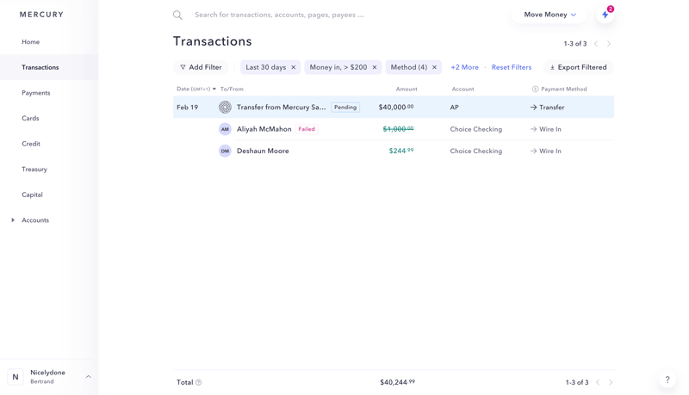This screenshot has width=689, height=395.
Task: Go to previous page using bottom arrow
Action: pos(598,382)
